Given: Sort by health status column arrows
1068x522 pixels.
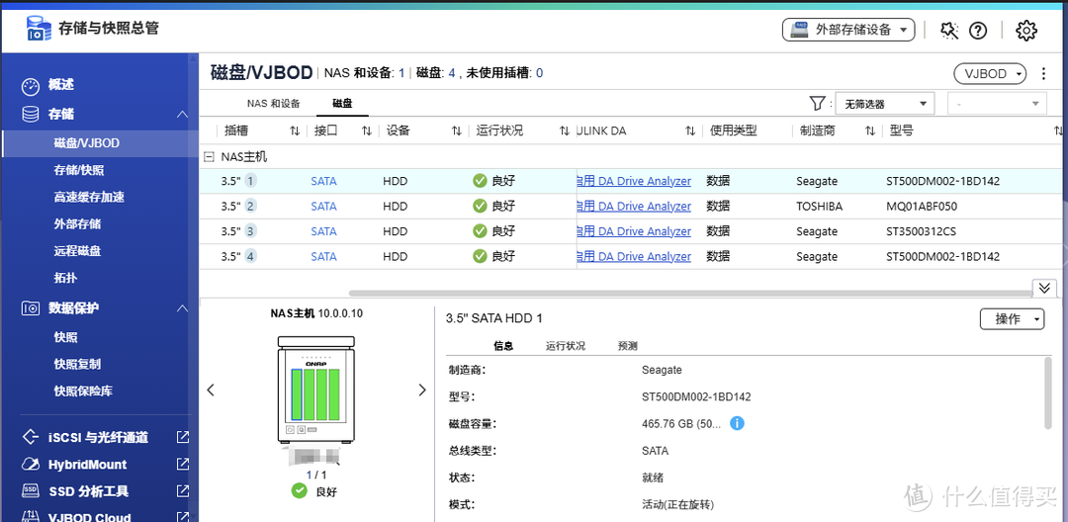Looking at the screenshot, I should coord(564,130).
